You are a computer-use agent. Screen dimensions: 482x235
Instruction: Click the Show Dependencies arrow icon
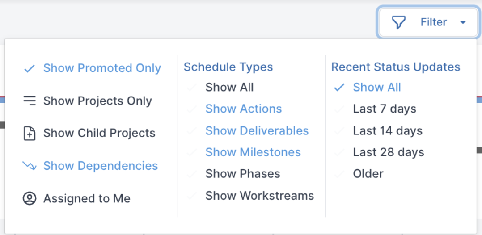click(x=30, y=166)
